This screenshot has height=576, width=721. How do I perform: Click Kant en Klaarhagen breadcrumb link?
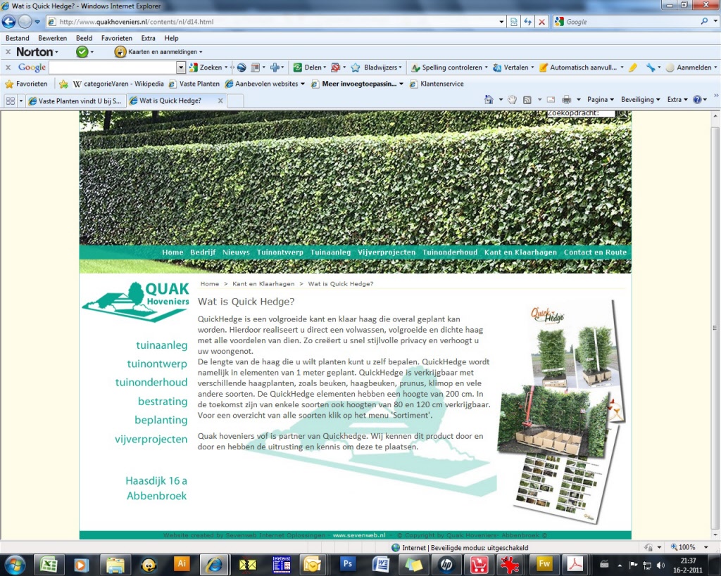263,284
